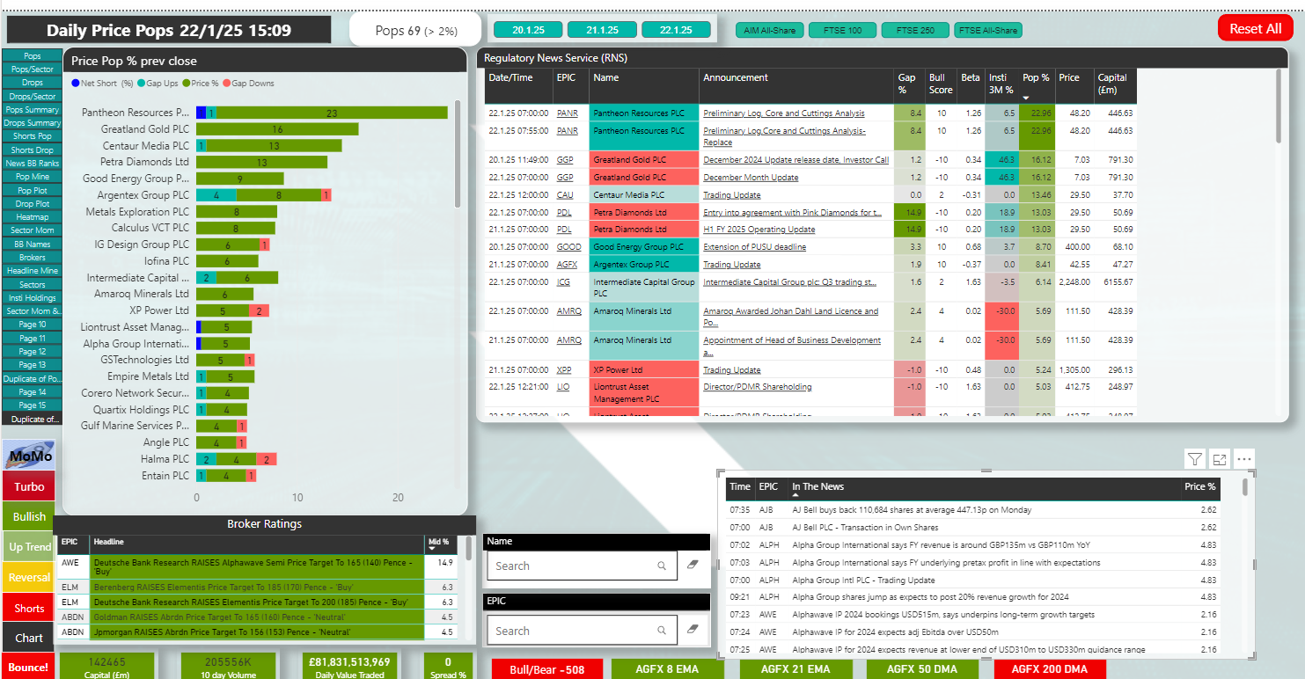Click the filter icon above In The News
The height and width of the screenshot is (679, 1305).
1194,458
